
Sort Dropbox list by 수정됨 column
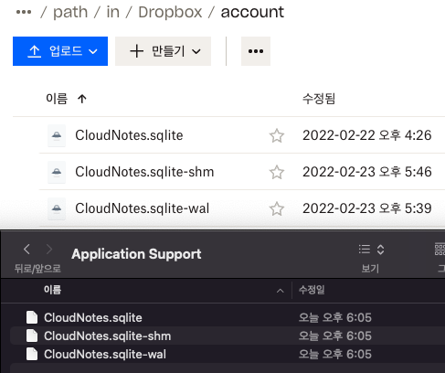point(319,99)
